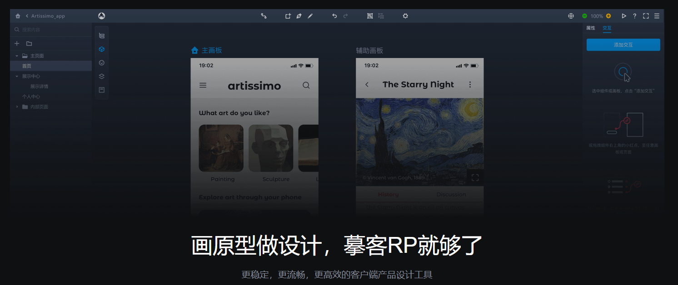The height and width of the screenshot is (285, 678).
Task: Open the hamburger menu at top right
Action: (657, 16)
